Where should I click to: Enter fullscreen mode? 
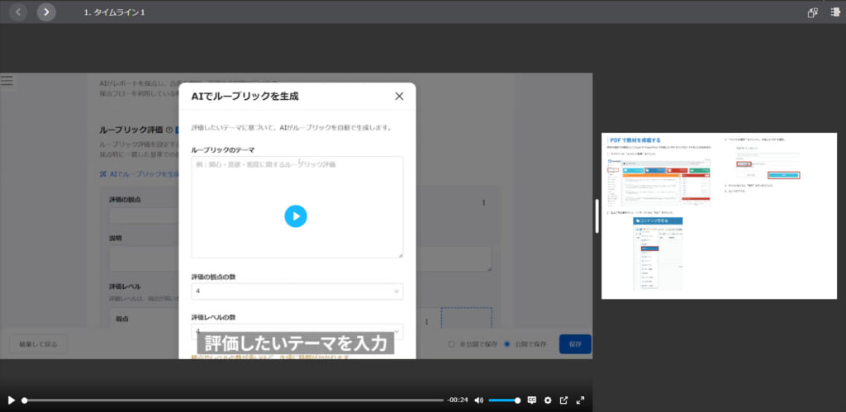[x=581, y=400]
